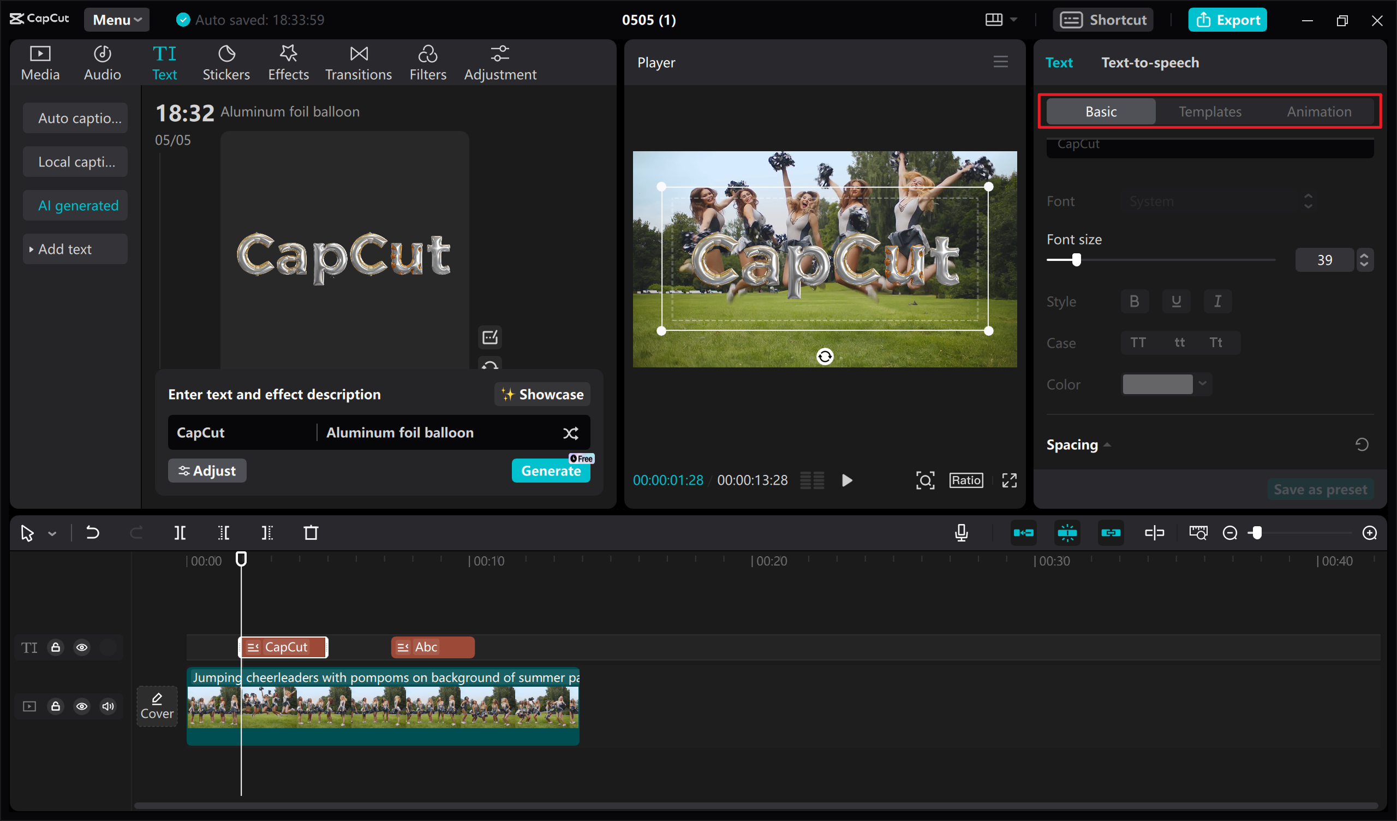
Task: Switch to the Animation tab
Action: tap(1319, 111)
